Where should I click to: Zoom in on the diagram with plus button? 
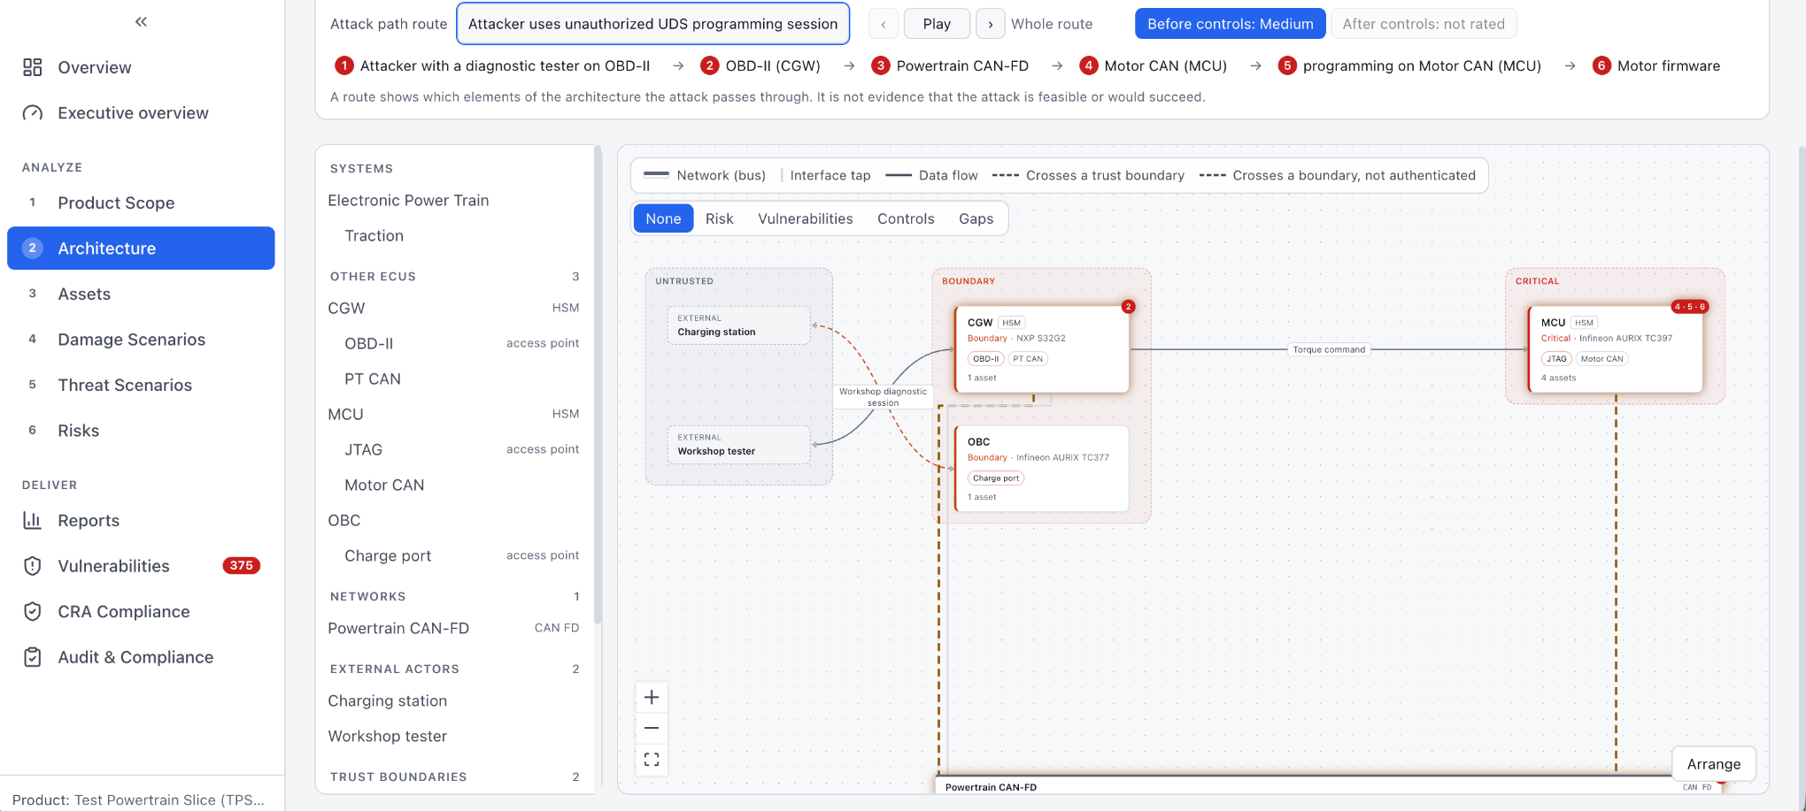[x=652, y=697]
